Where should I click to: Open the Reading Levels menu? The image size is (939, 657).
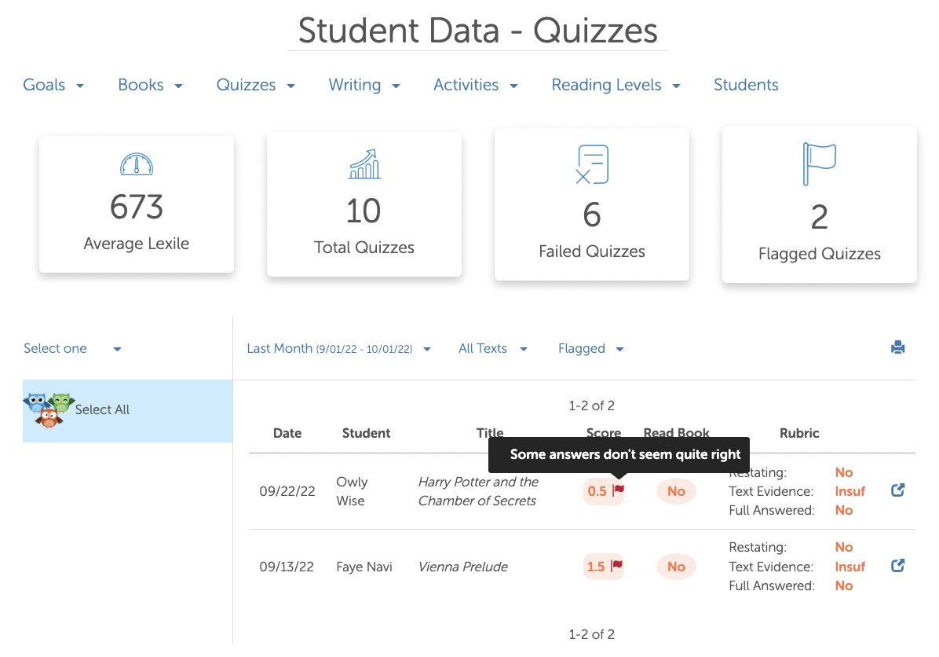pyautogui.click(x=616, y=85)
